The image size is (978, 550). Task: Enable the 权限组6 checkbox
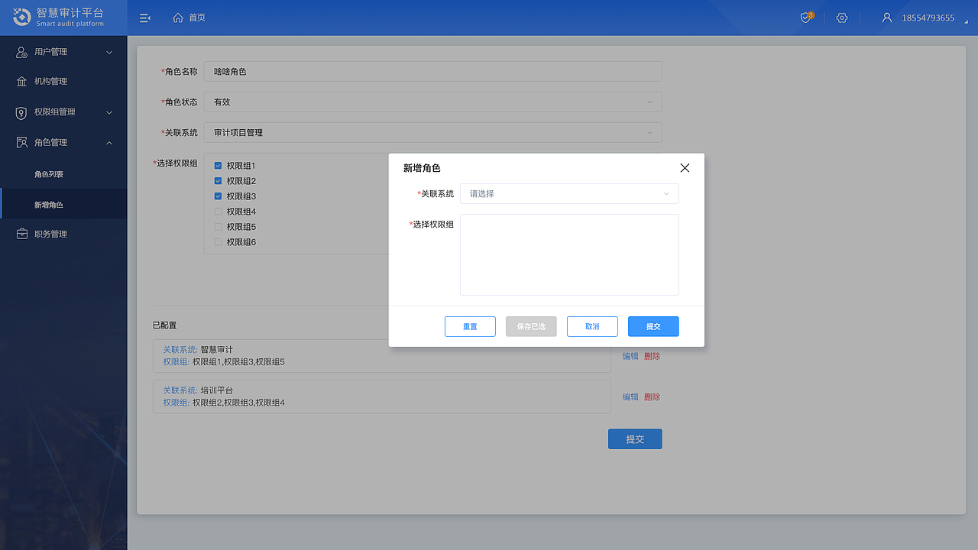[217, 241]
